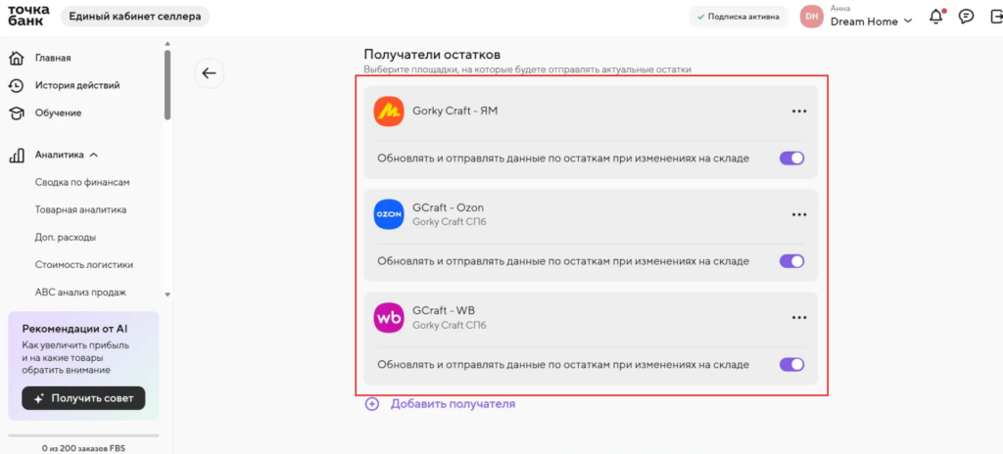1003x454 pixels.
Task: Go back using the arrow button
Action: click(x=210, y=73)
